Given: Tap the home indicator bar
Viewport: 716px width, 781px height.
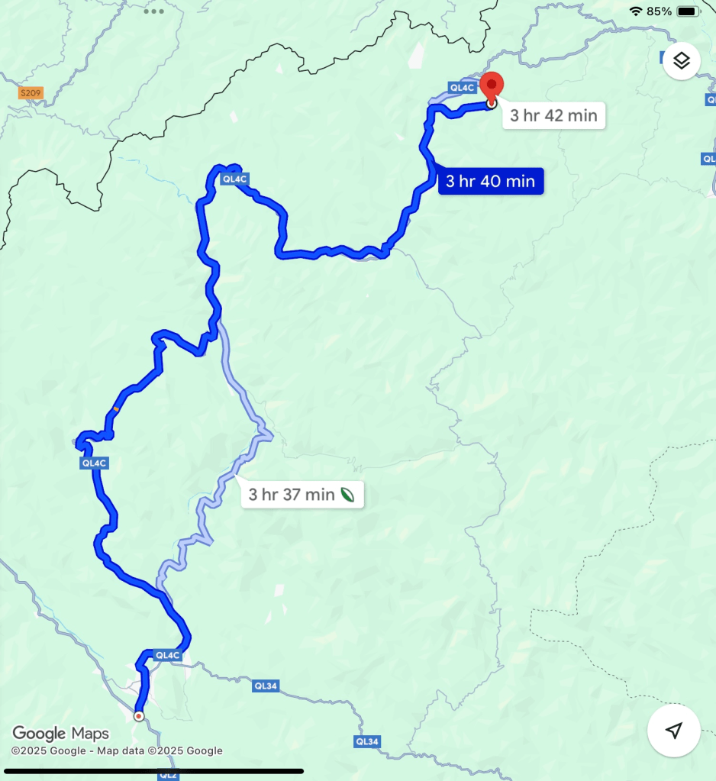Looking at the screenshot, I should pyautogui.click(x=154, y=771).
